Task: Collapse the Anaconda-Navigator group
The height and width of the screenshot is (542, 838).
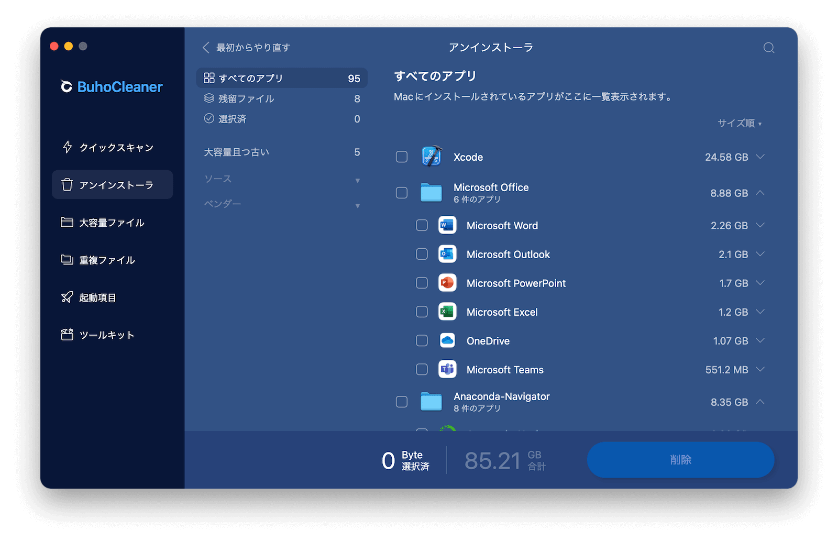Action: click(760, 402)
